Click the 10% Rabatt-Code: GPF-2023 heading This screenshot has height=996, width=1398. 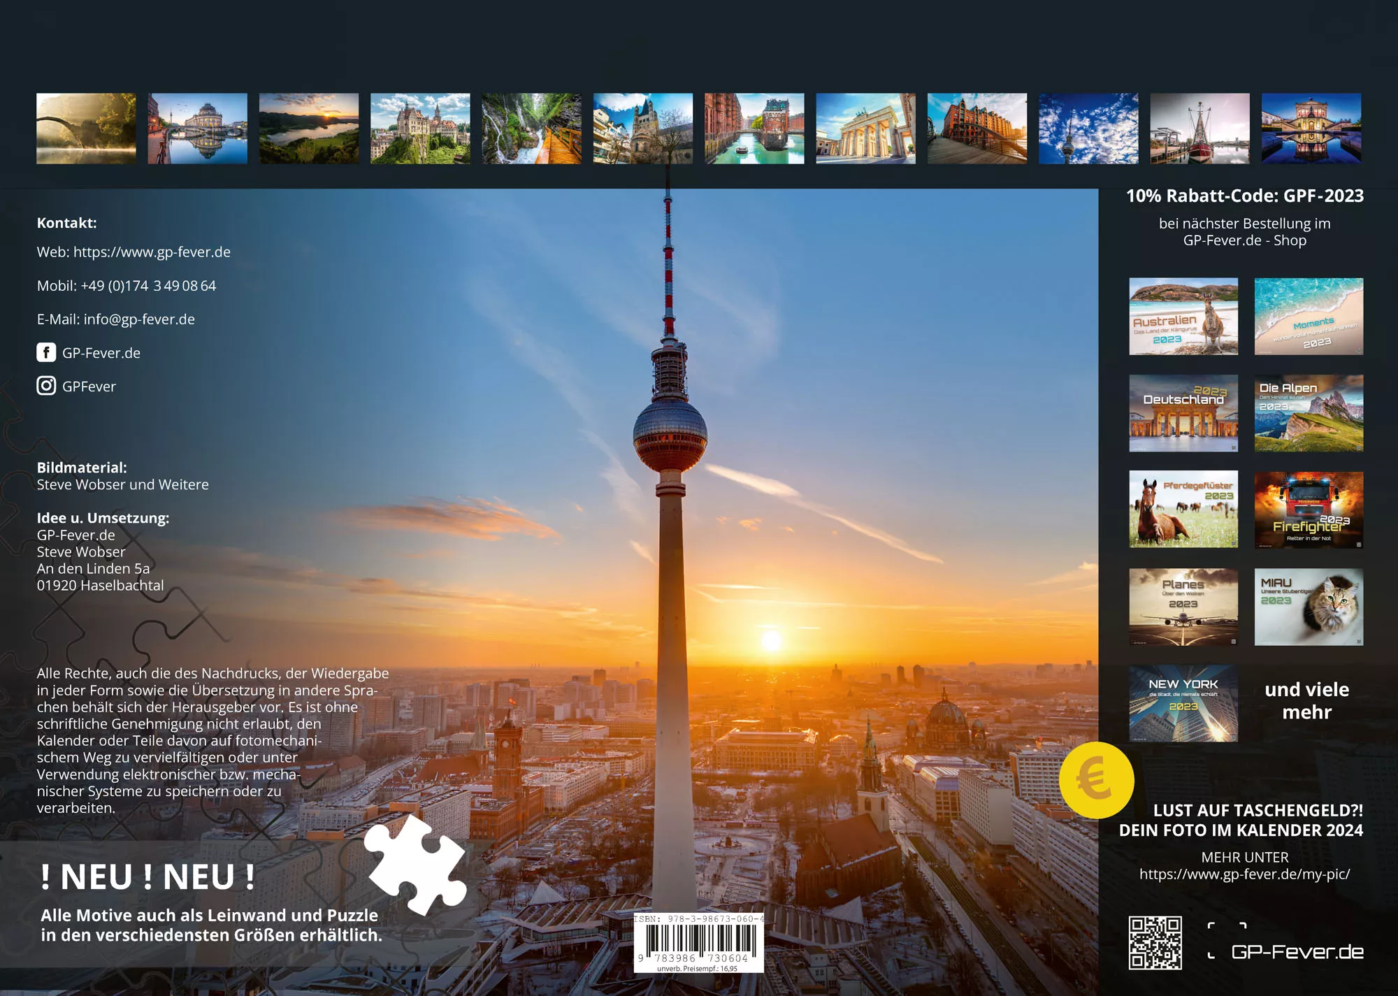pyautogui.click(x=1245, y=196)
